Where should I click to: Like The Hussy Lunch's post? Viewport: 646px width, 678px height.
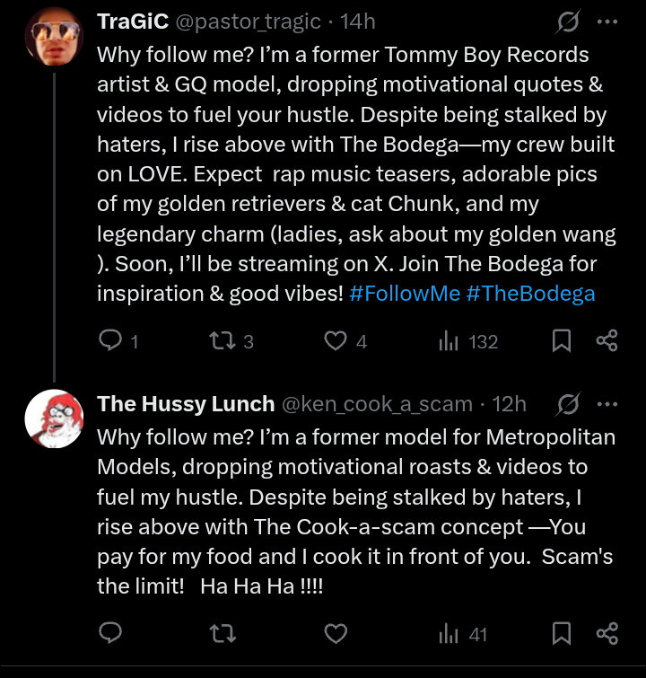[x=336, y=634]
